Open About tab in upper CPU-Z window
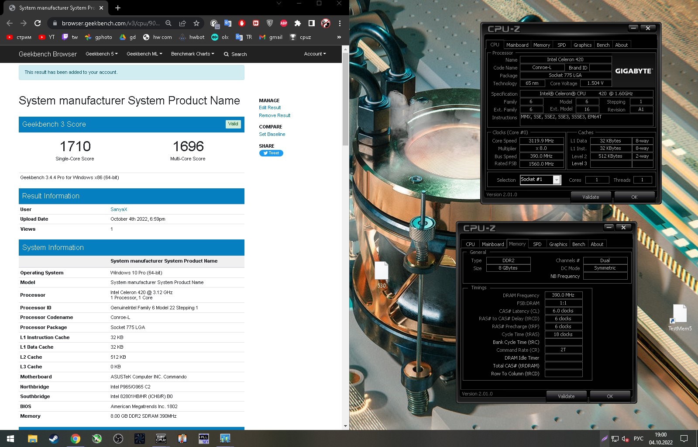698x447 pixels. [622, 45]
